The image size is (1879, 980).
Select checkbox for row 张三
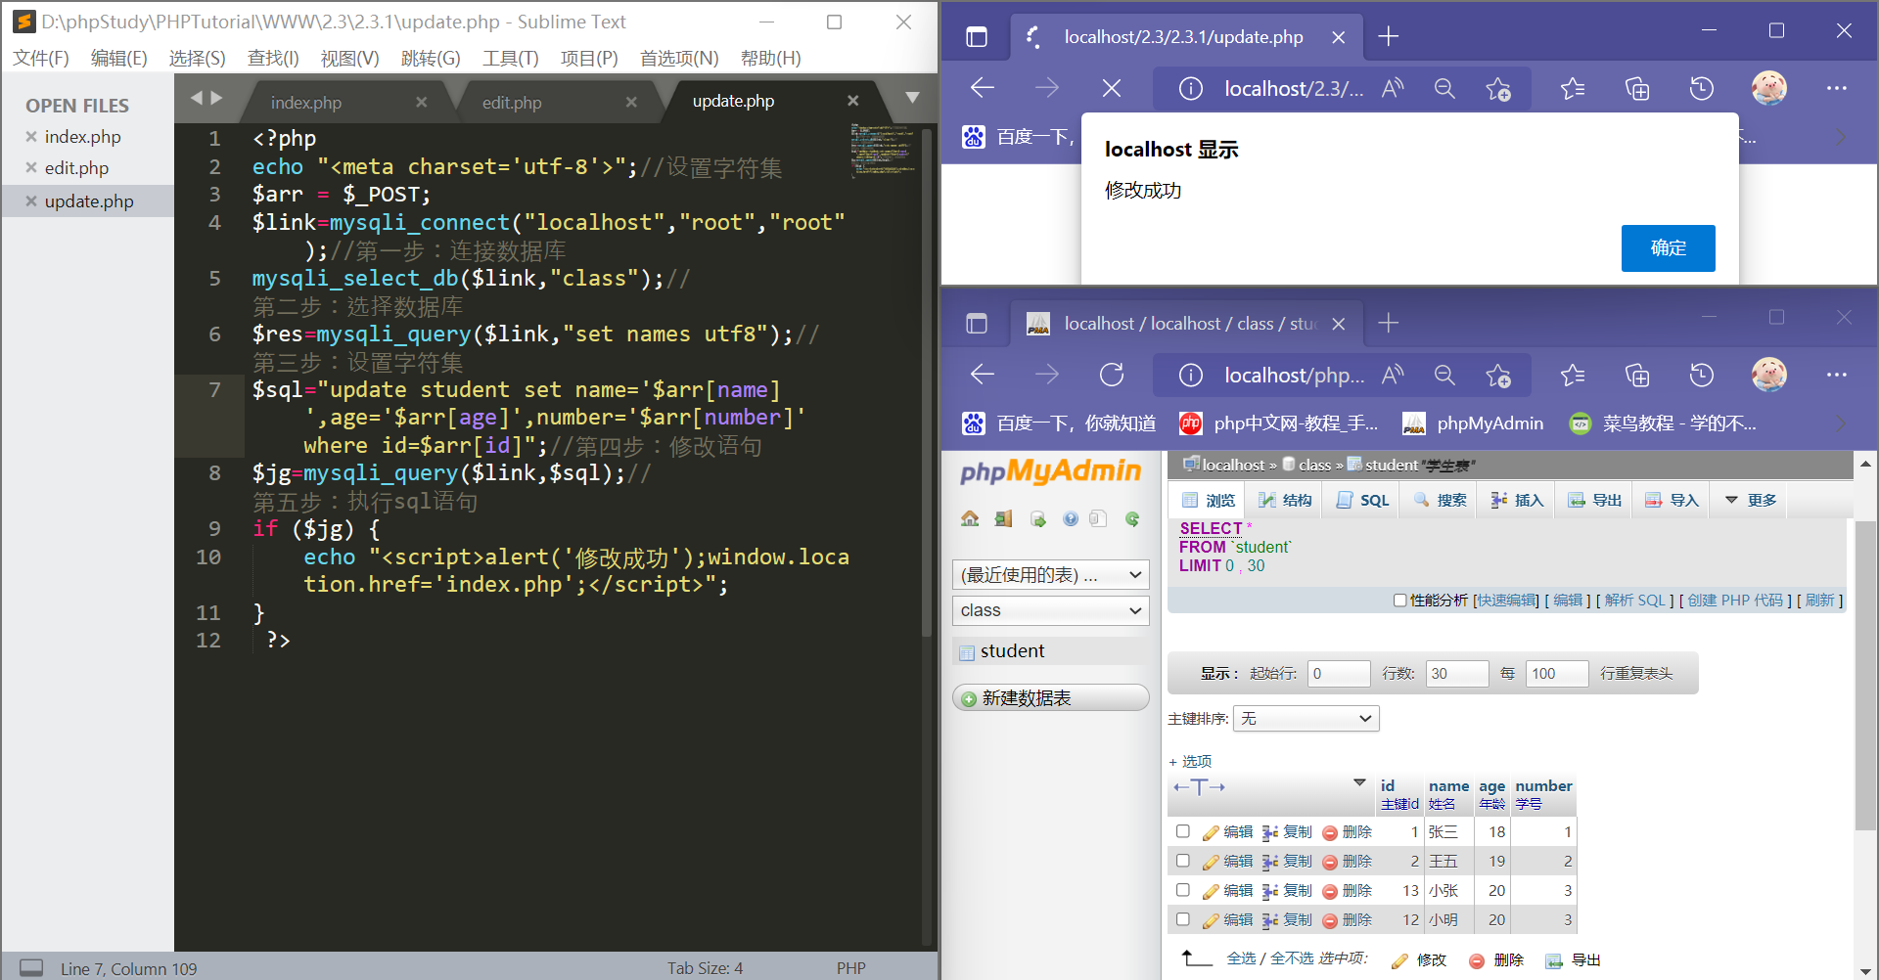pos(1182,831)
